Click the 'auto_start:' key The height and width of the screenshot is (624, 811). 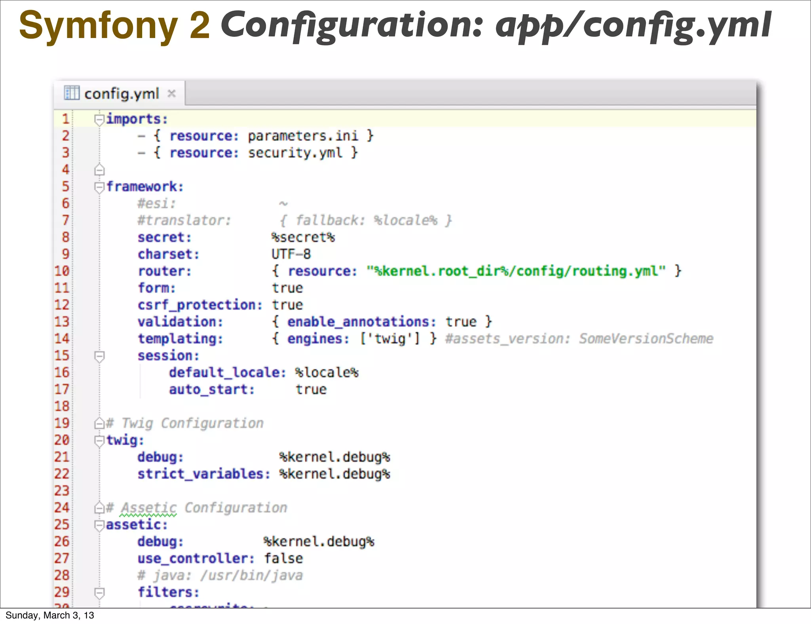211,390
